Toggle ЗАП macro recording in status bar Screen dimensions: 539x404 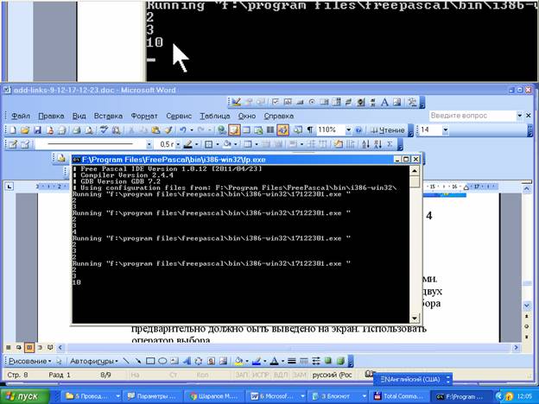[242, 376]
